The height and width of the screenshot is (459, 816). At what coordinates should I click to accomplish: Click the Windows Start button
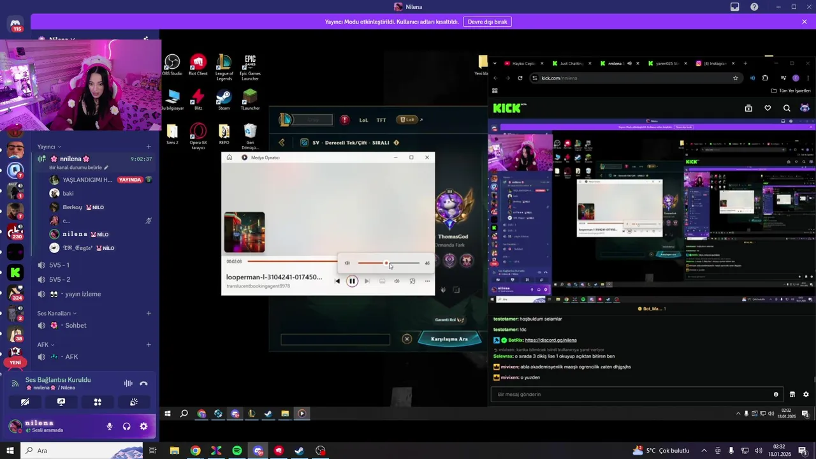10,451
